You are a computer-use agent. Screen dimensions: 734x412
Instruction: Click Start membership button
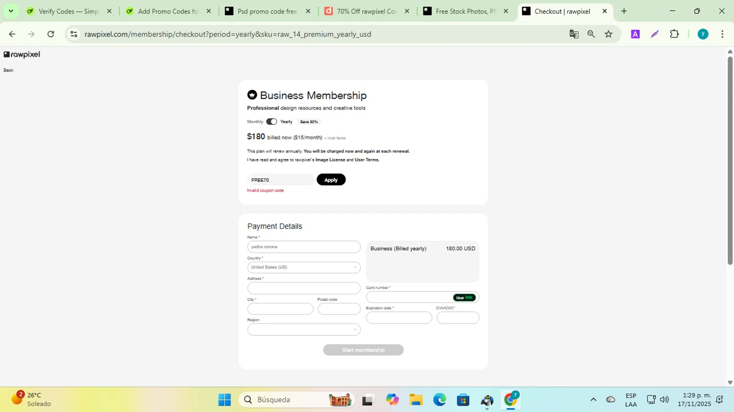364,350
